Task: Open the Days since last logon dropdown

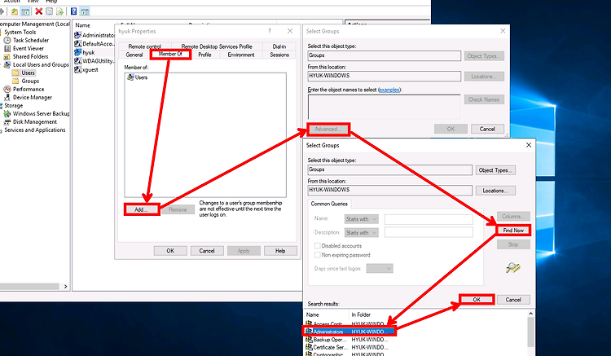Action: click(380, 268)
